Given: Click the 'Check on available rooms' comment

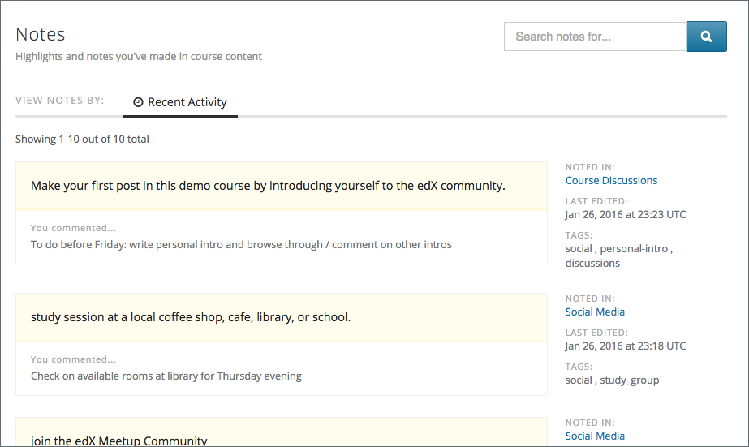Looking at the screenshot, I should (166, 376).
